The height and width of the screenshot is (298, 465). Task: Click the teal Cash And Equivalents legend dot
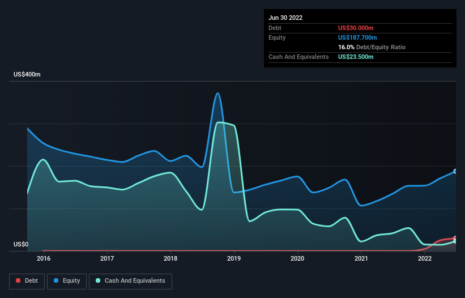pos(98,280)
